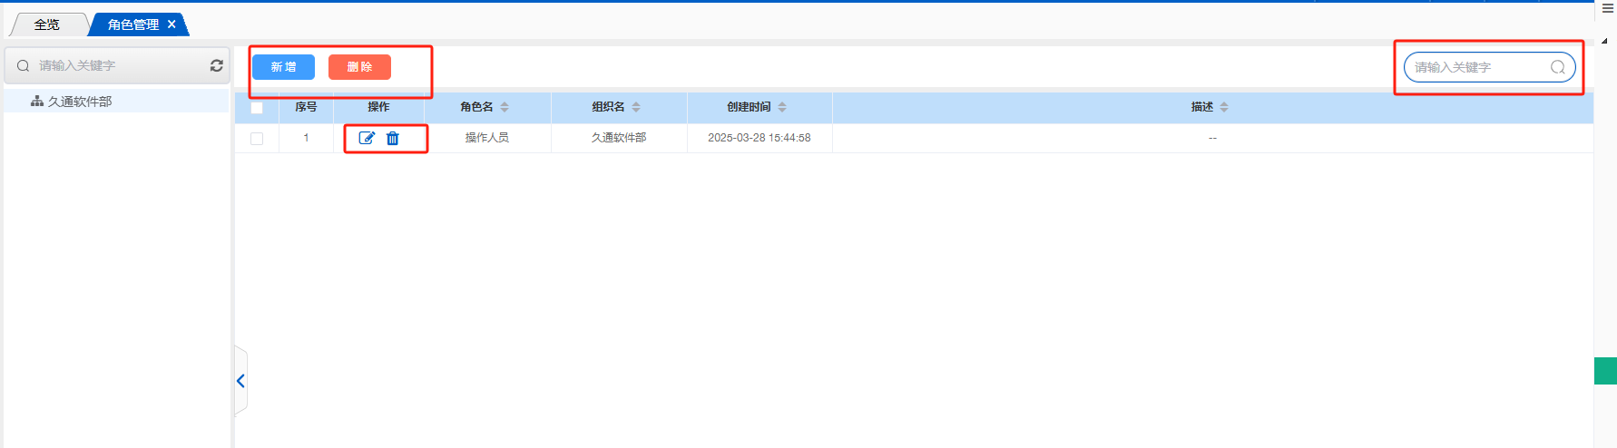Viewport: 1617px width, 448px height.
Task: Check the checkbox for row 1
Action: coord(257,138)
